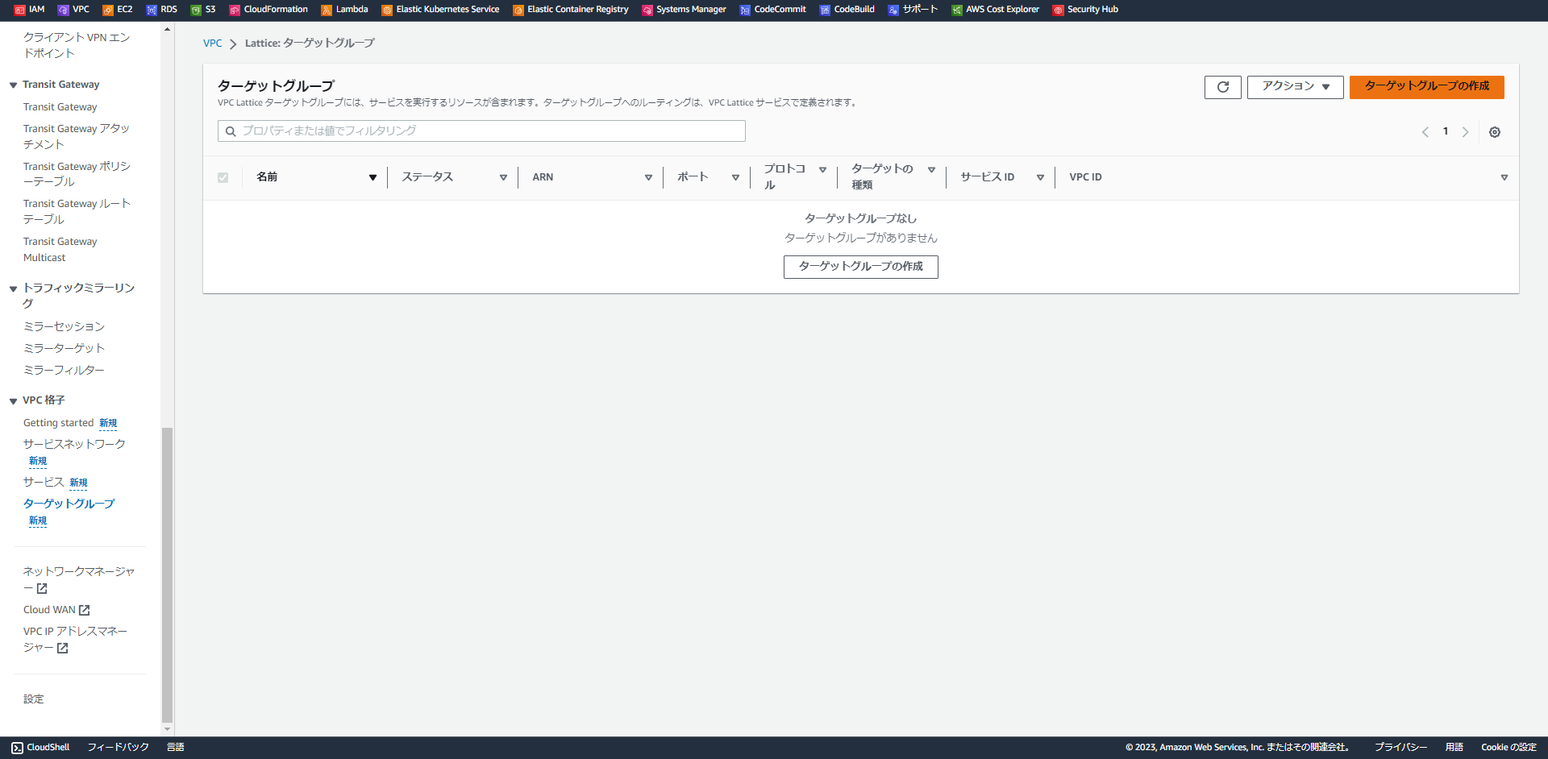Open 用語 link in the footer
This screenshot has height=759, width=1548.
[1454, 748]
